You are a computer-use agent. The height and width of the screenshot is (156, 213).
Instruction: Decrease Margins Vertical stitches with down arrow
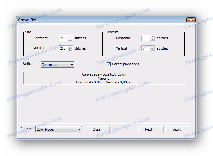[x=152, y=50]
